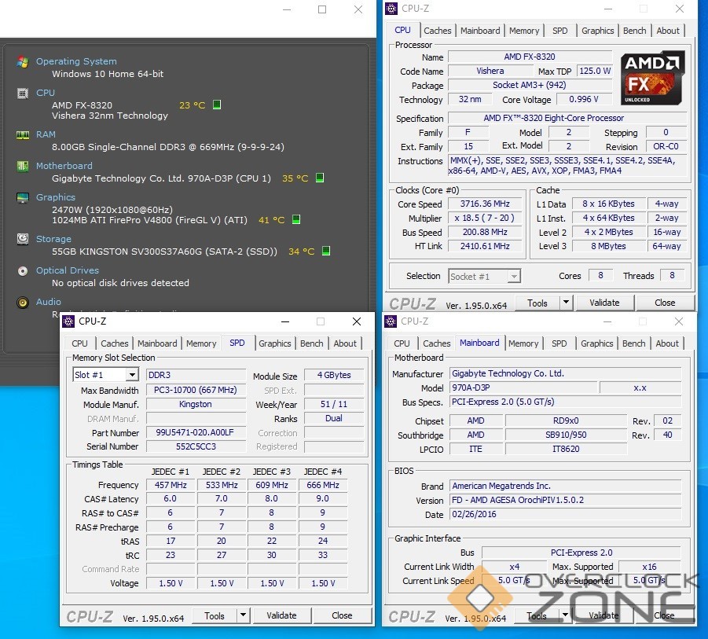Click the Operating System Windows flag icon

(x=23, y=61)
